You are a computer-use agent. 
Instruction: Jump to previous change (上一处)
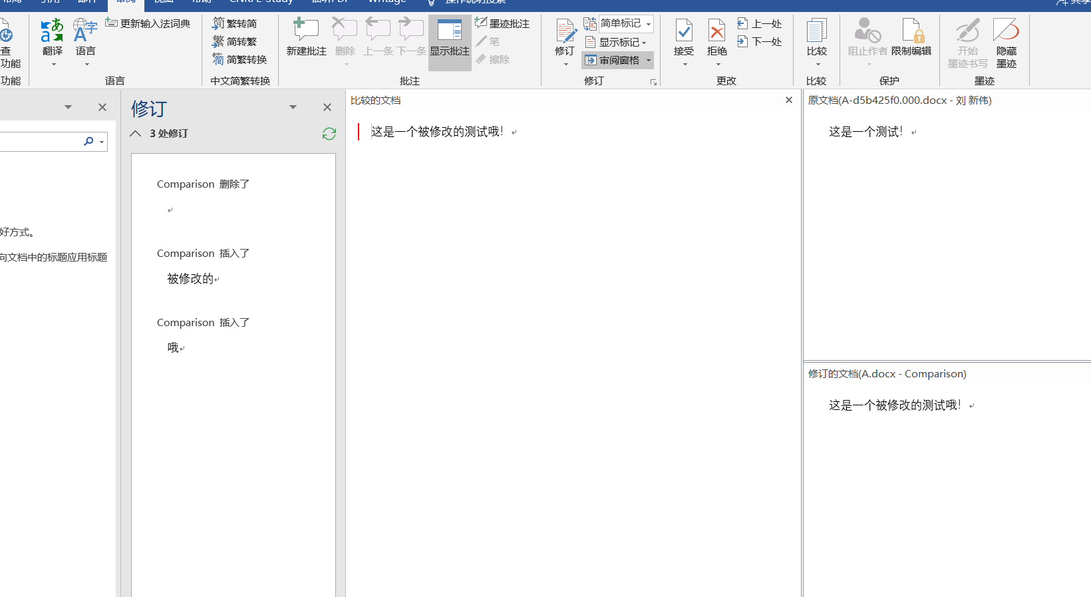pos(759,23)
